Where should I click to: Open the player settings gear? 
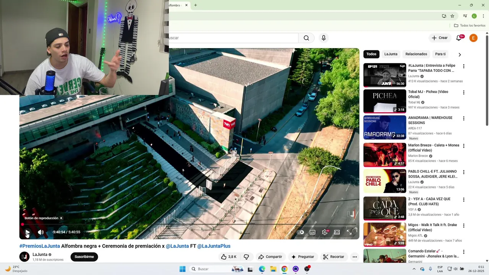pos(325,232)
